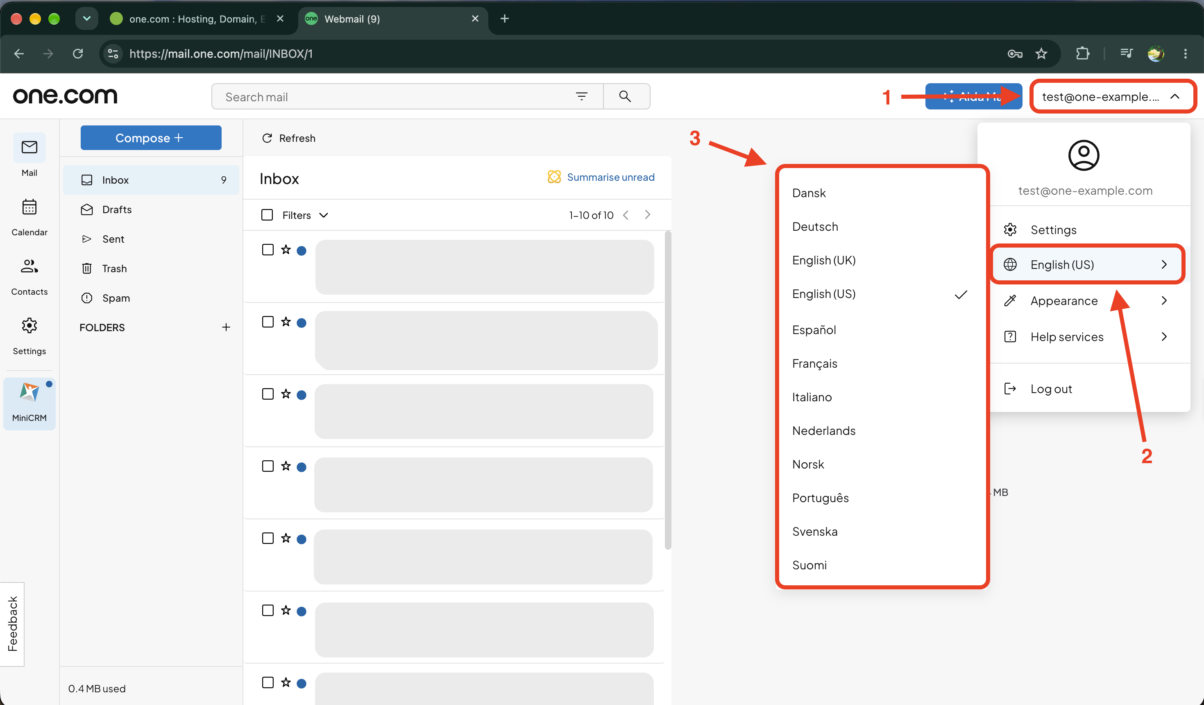1204x705 pixels.
Task: Check the third email's checkbox
Action: [268, 394]
